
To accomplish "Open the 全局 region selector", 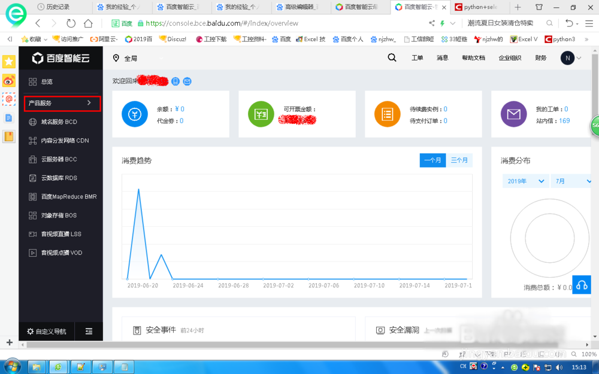I will [x=125, y=59].
